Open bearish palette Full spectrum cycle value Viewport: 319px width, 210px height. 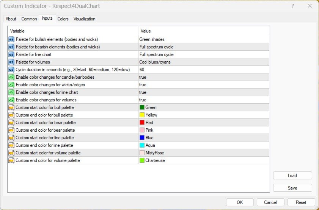(x=204, y=47)
